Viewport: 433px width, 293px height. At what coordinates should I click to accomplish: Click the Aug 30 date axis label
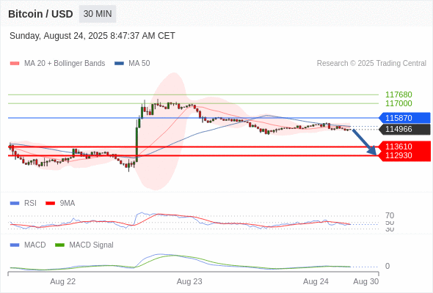tap(366, 281)
